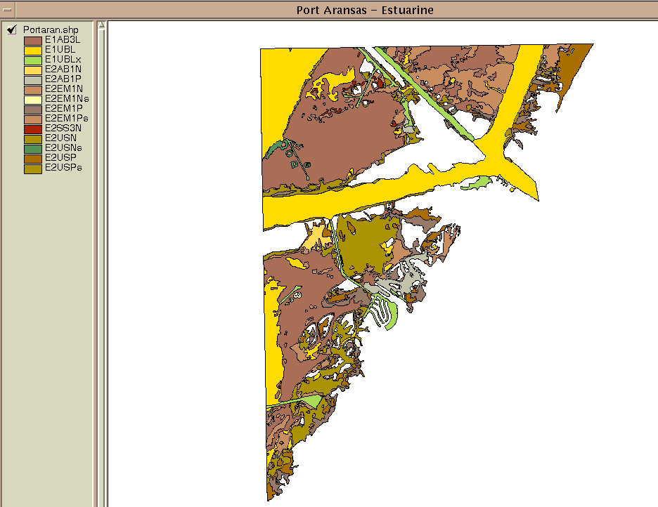Click the E2EM1Ps class label text
658x507 pixels.
tap(66, 119)
